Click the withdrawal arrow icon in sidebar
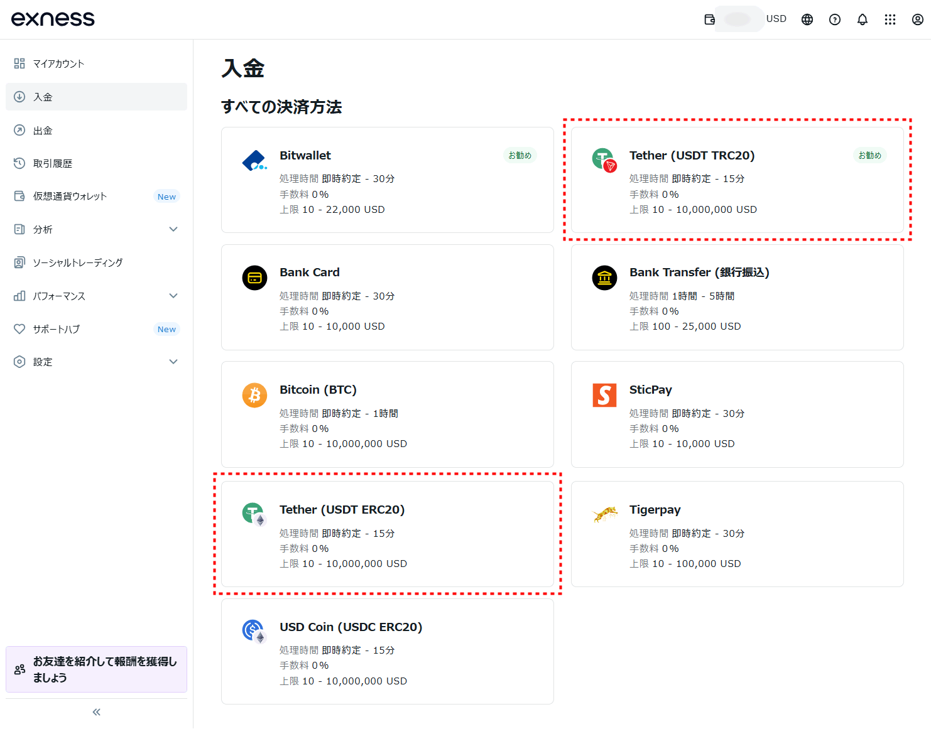The image size is (931, 729). click(19, 130)
